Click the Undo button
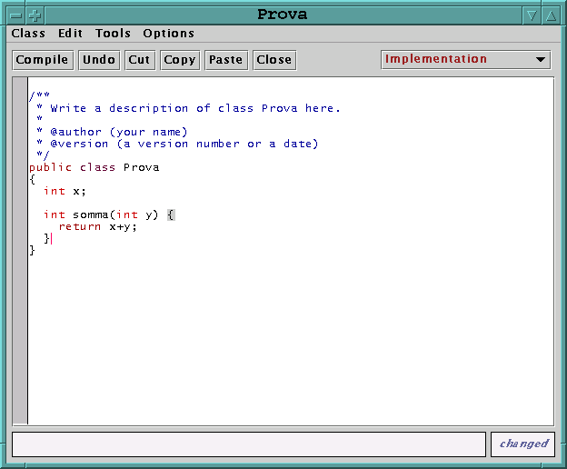 point(98,60)
